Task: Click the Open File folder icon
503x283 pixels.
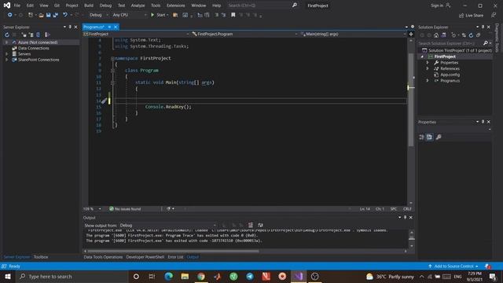Action: [41, 15]
